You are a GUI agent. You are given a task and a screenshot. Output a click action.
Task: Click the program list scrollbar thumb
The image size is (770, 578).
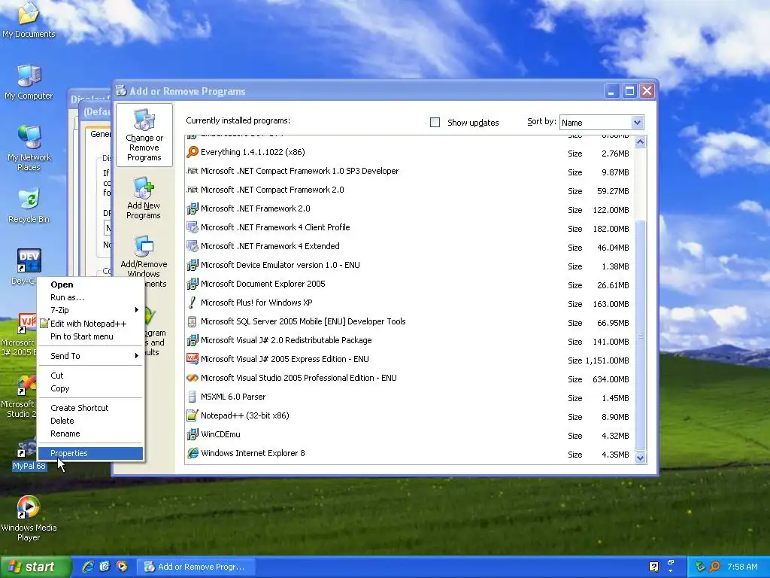(x=640, y=334)
